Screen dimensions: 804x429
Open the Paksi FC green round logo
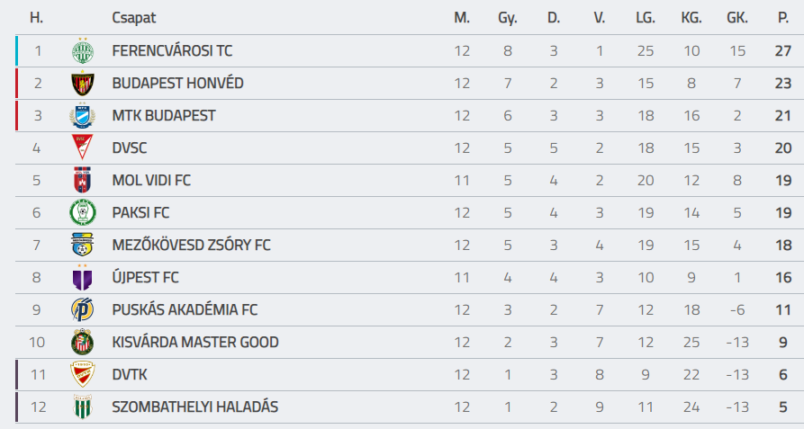(83, 212)
